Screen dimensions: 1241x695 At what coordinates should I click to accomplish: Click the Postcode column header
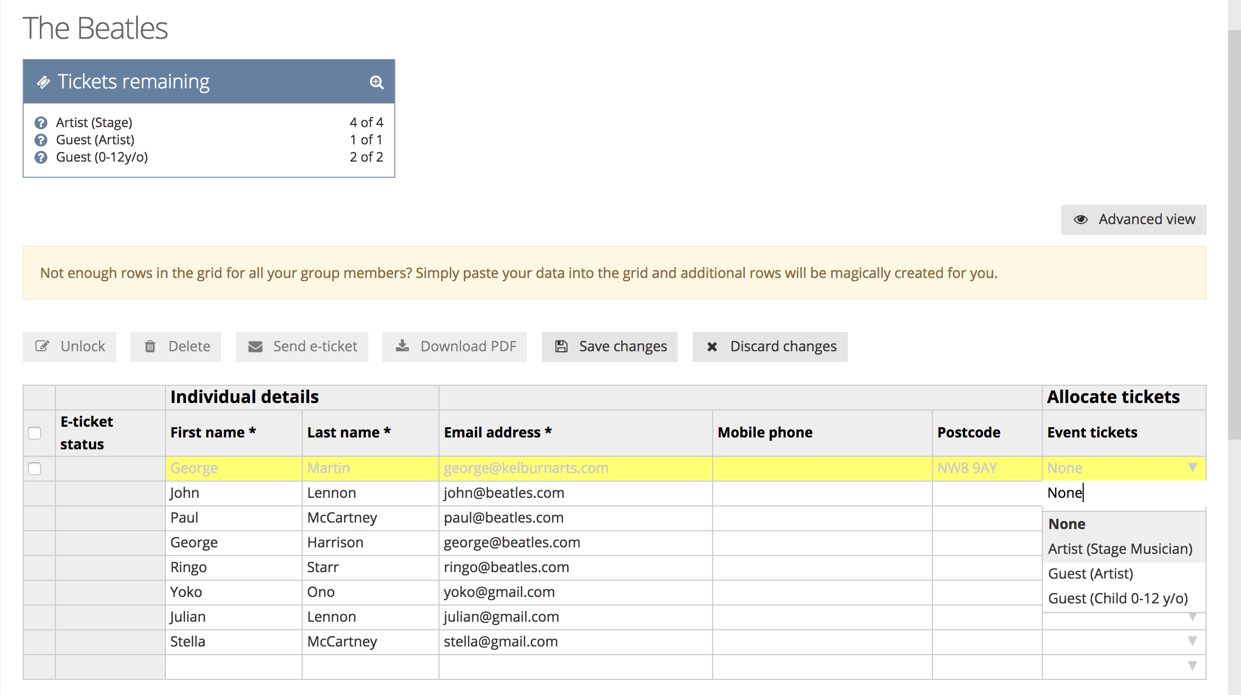(987, 433)
